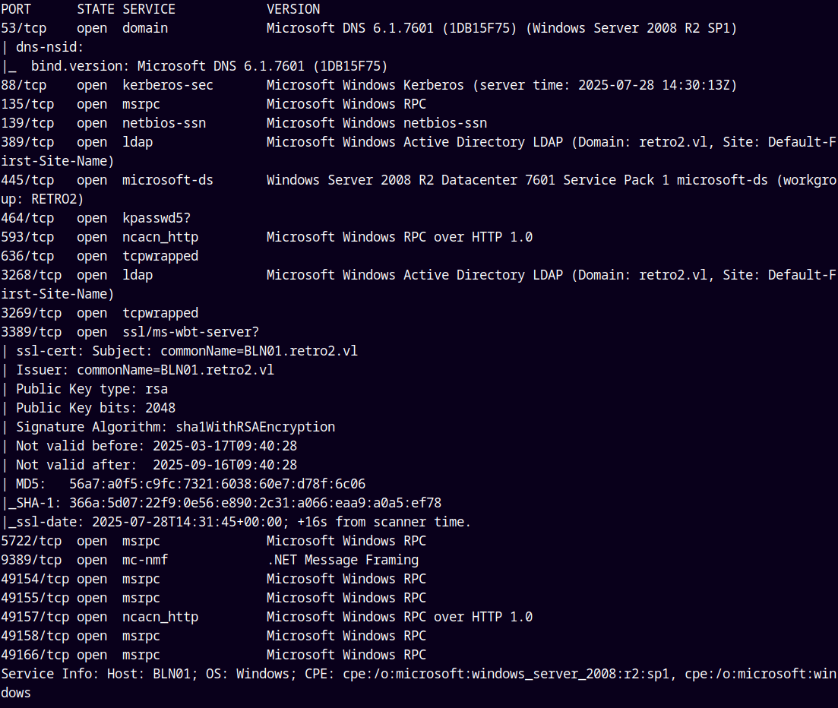Select the Public Key bits 2048 value
The height and width of the screenshot is (708, 838).
160,408
